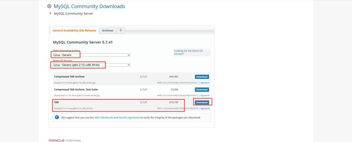The image size is (352, 142).
Task: Open Signature link for Compressed TAR Archive
Action: tap(205, 83)
